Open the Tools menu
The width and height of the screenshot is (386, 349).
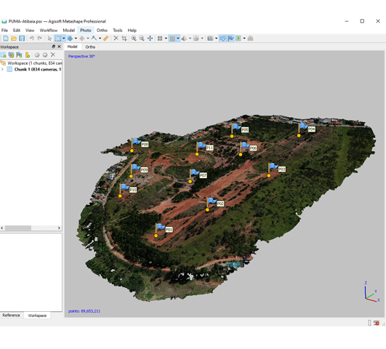[x=118, y=31]
